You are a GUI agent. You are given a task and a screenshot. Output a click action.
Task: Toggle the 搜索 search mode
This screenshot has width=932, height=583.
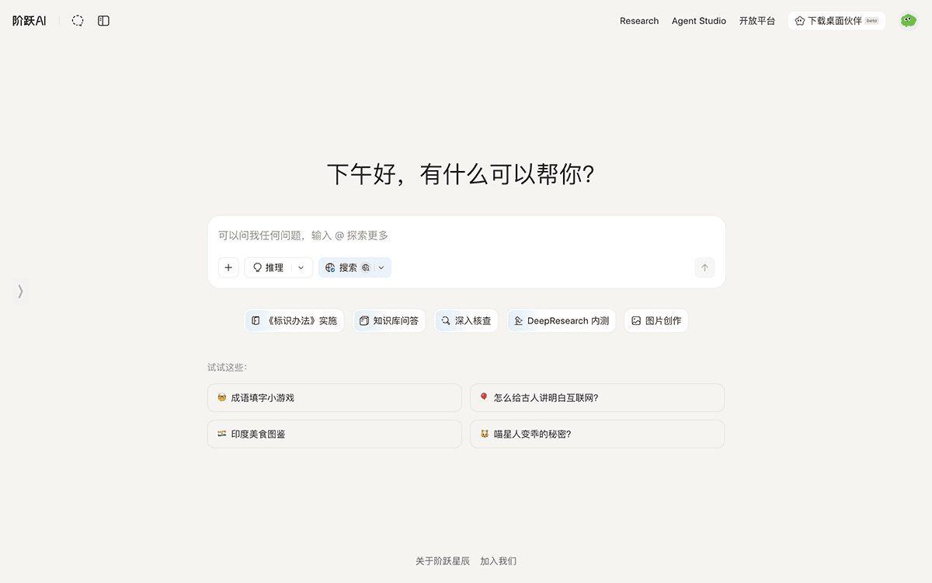click(x=346, y=267)
